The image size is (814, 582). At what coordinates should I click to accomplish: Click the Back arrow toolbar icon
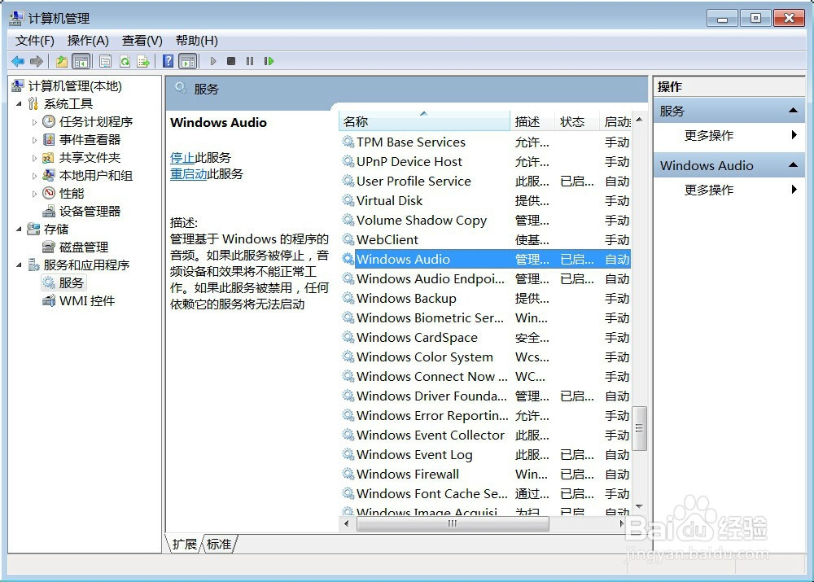pyautogui.click(x=18, y=61)
